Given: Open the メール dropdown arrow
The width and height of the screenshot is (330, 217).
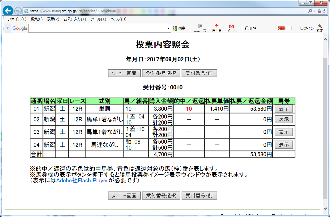Looking at the screenshot, I should (239, 28).
